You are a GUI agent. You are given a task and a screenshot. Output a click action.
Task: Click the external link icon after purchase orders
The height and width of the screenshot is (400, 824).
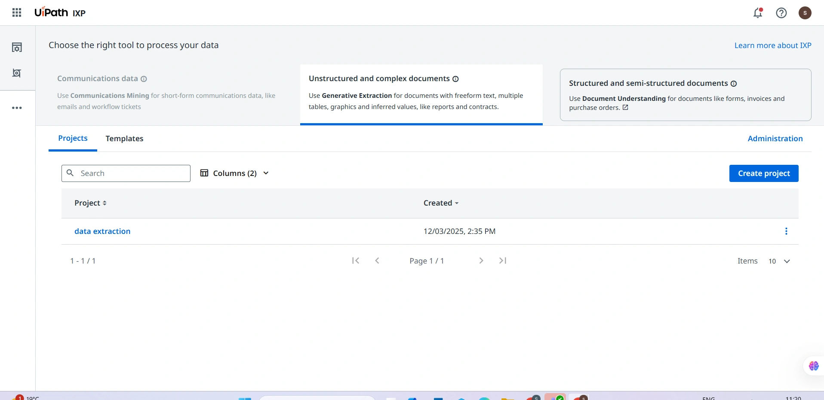625,107
